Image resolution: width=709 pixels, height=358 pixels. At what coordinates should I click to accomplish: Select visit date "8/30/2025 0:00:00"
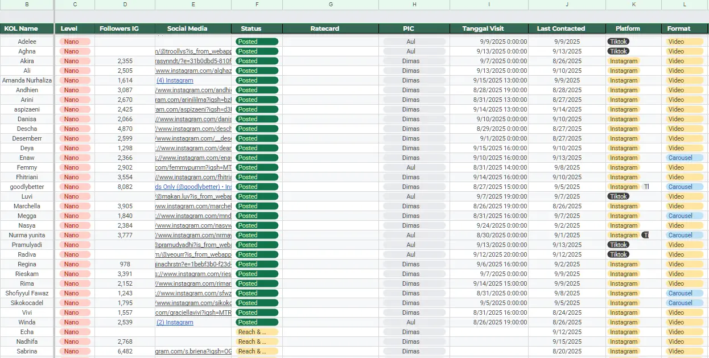pyautogui.click(x=489, y=235)
